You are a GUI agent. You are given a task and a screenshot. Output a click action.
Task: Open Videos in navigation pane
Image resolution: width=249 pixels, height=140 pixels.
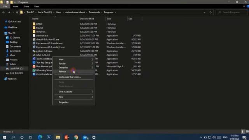(x=13, y=64)
